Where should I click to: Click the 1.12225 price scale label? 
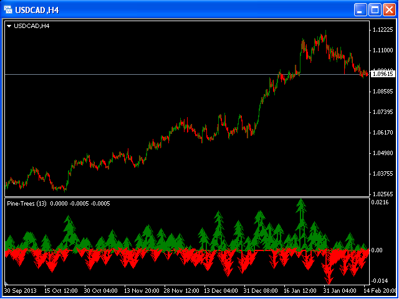pos(383,30)
